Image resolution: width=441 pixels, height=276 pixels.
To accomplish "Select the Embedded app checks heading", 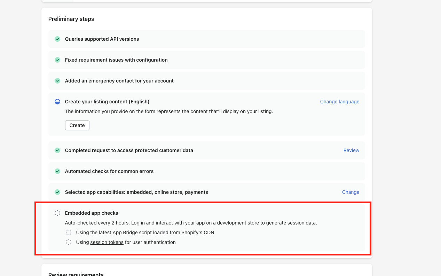I will click(92, 213).
